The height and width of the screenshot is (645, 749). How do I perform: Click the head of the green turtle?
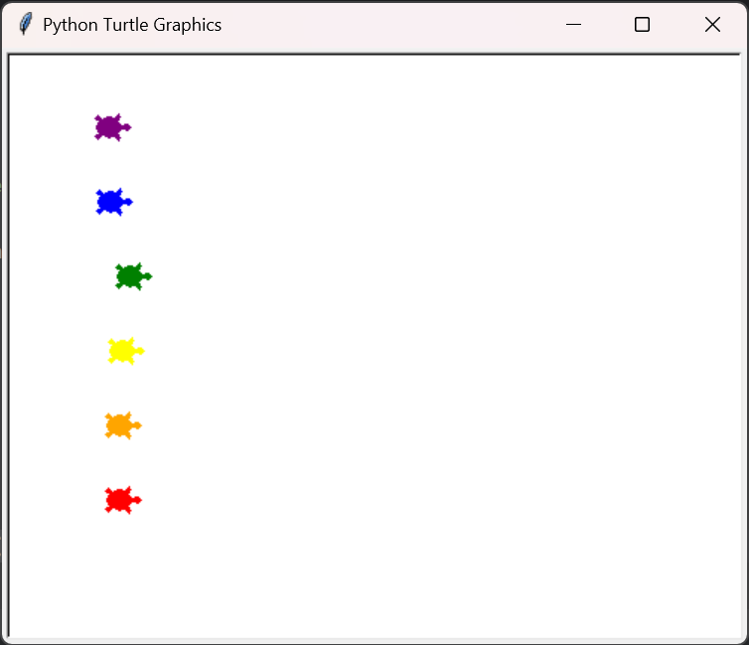tap(147, 276)
